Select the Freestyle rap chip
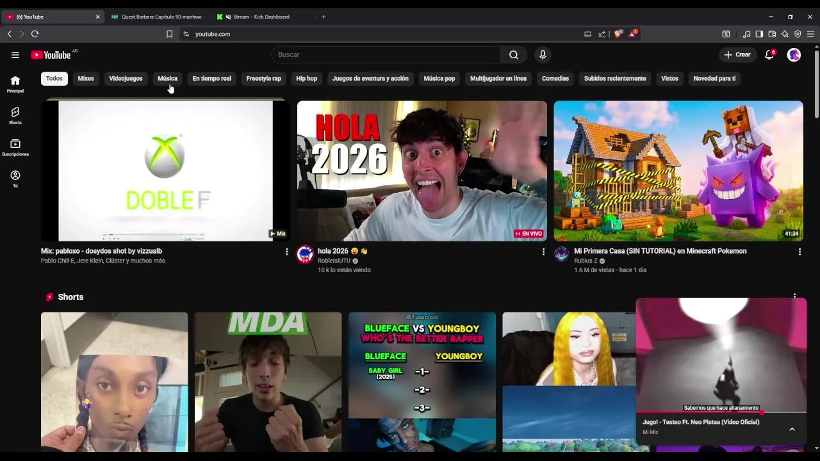This screenshot has height=461, width=820. pos(263,79)
